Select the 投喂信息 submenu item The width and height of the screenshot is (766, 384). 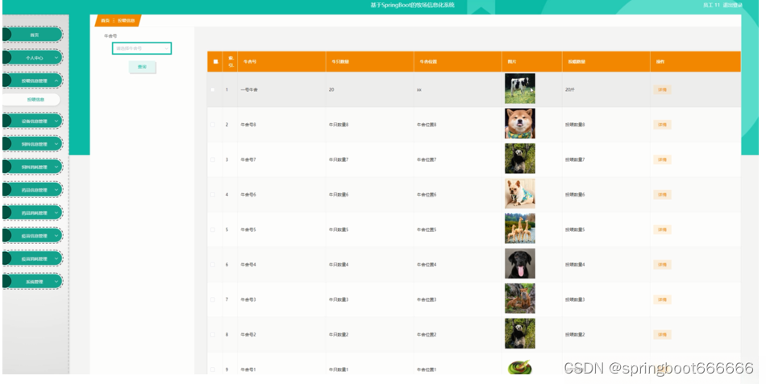click(x=32, y=100)
